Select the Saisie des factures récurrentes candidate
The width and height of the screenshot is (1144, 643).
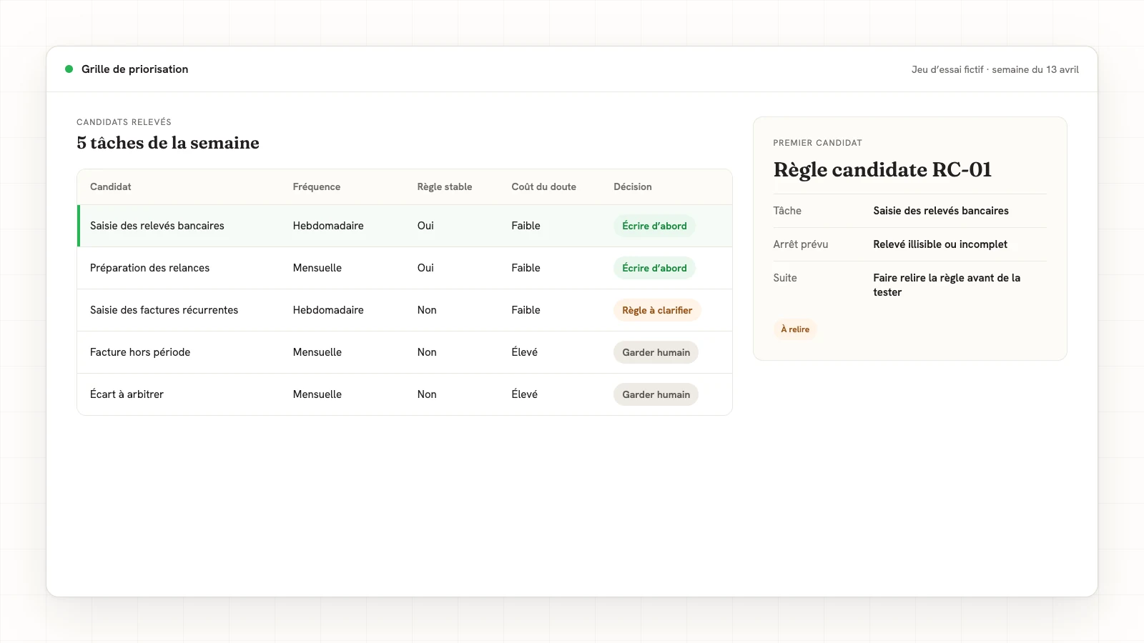(x=405, y=310)
